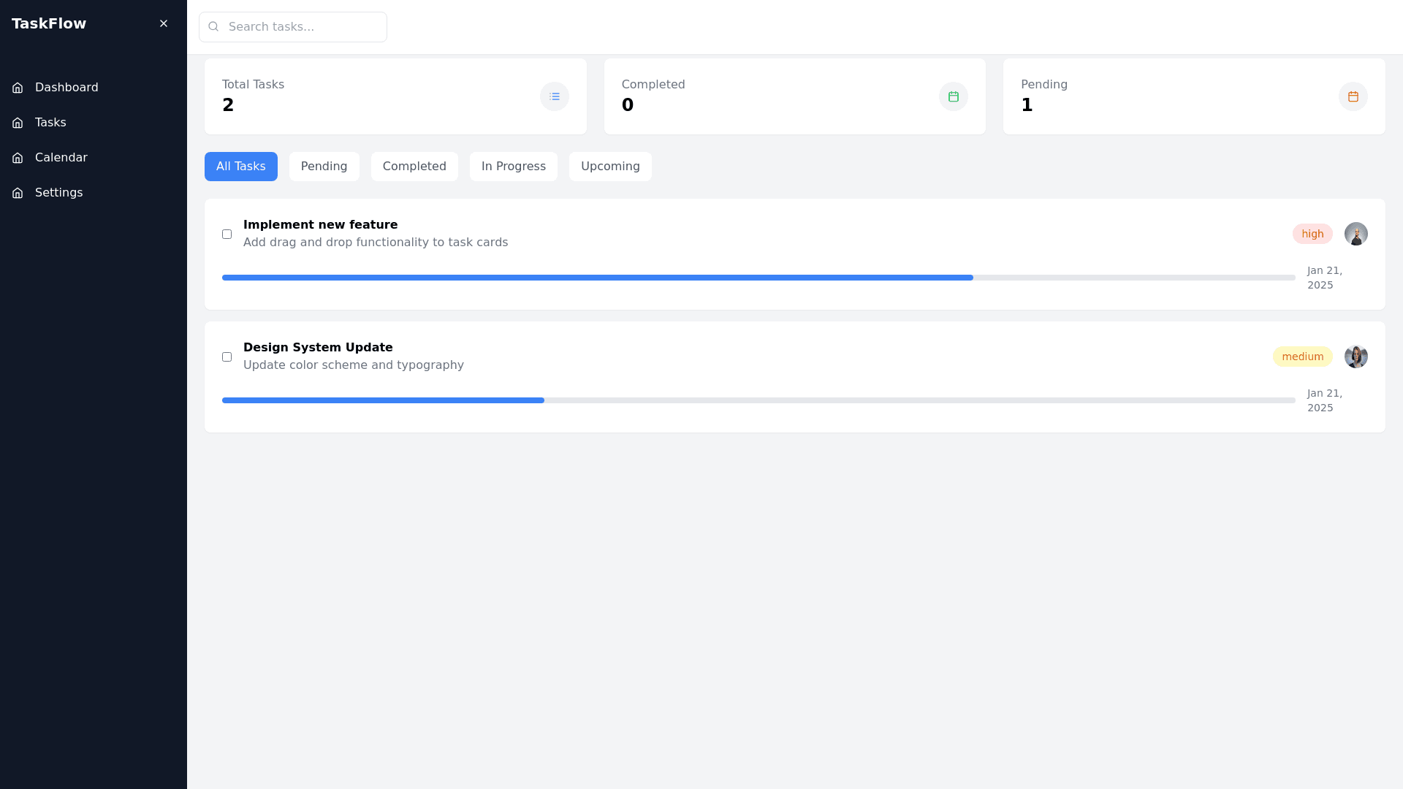
Task: Check the Design System Update checkbox
Action: click(227, 357)
